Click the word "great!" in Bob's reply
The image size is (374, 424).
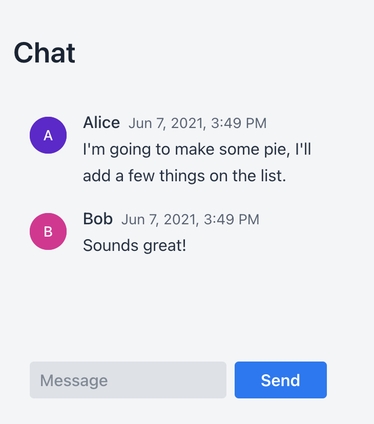click(x=164, y=245)
